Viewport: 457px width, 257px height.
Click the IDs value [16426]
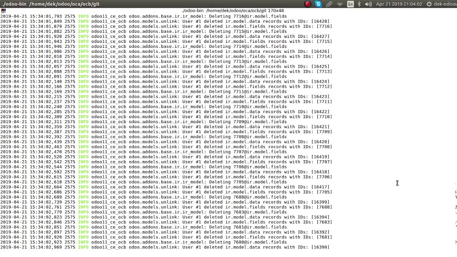[320, 51]
